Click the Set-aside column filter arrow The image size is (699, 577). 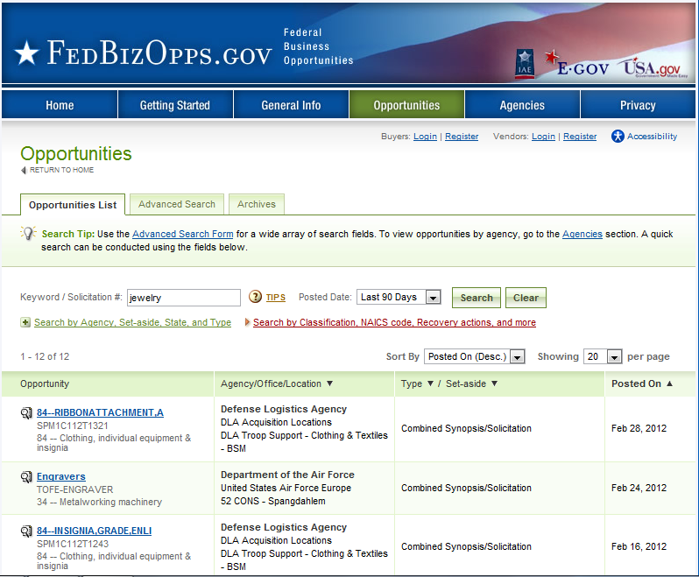pyautogui.click(x=494, y=383)
